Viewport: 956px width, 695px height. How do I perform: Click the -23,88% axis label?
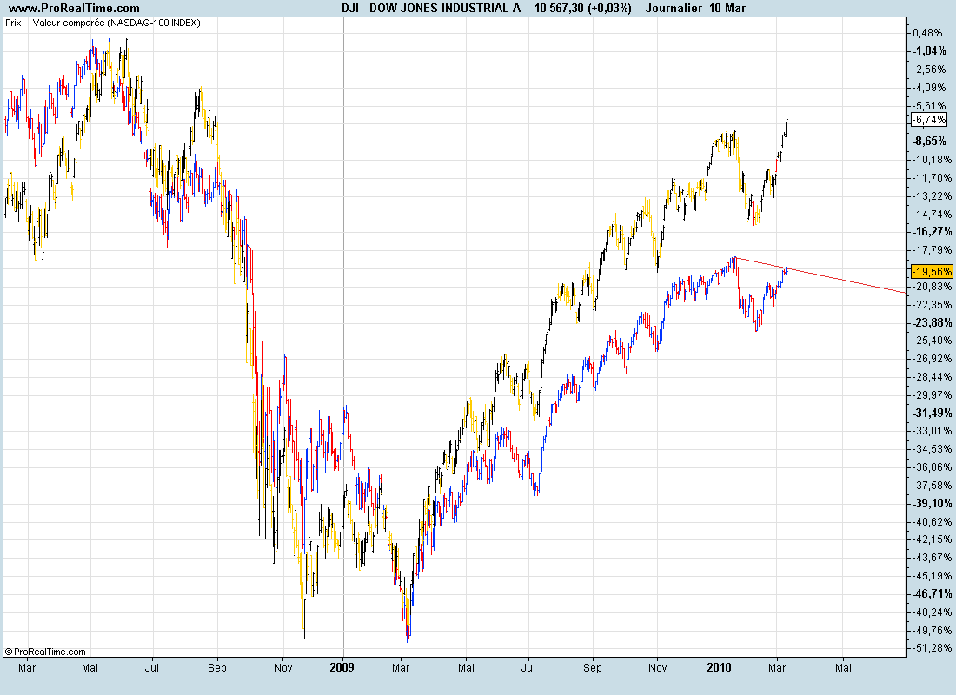click(932, 322)
